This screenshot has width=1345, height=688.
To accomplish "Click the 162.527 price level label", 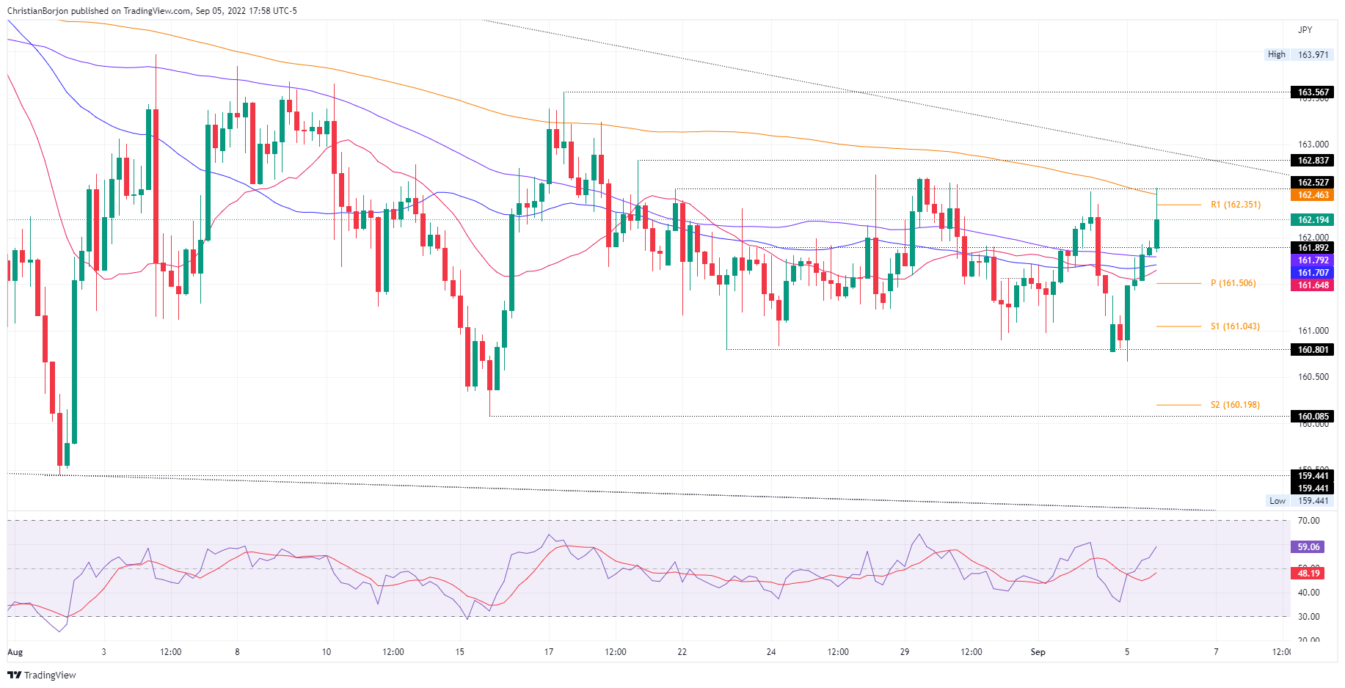I will pyautogui.click(x=1313, y=183).
